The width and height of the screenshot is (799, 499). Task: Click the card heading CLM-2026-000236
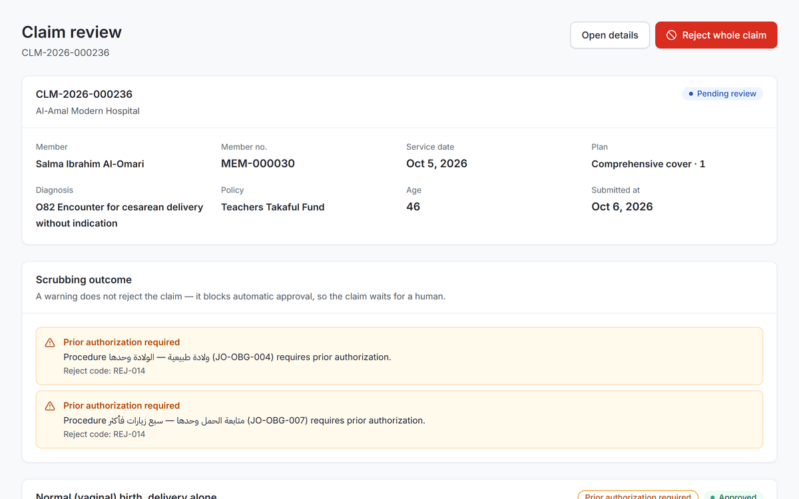pyautogui.click(x=84, y=94)
